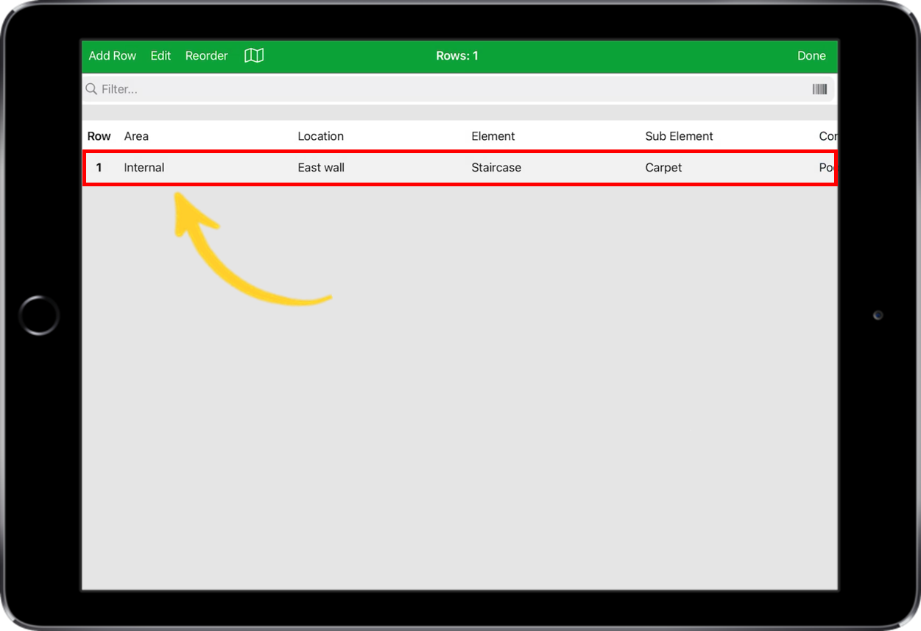The height and width of the screenshot is (631, 921).
Task: Click the Location column header
Action: tap(321, 136)
